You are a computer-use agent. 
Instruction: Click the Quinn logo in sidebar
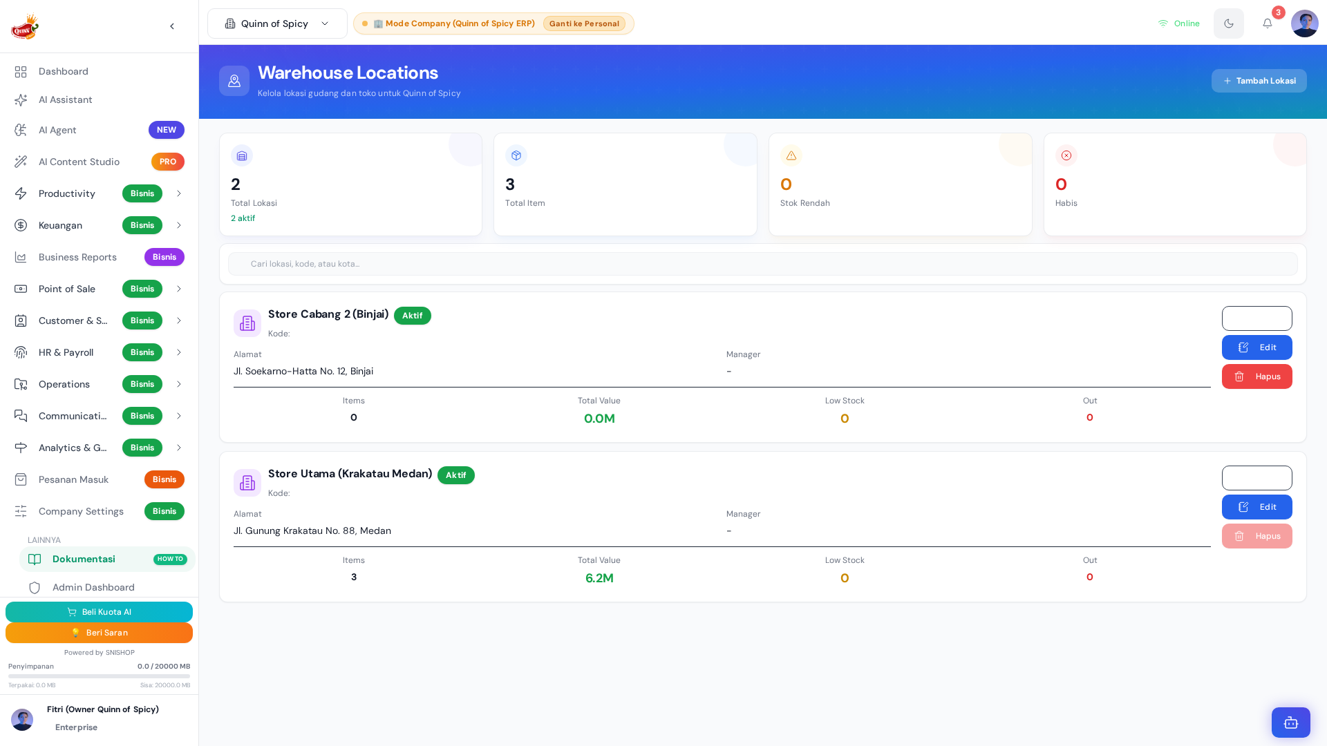coord(25,26)
